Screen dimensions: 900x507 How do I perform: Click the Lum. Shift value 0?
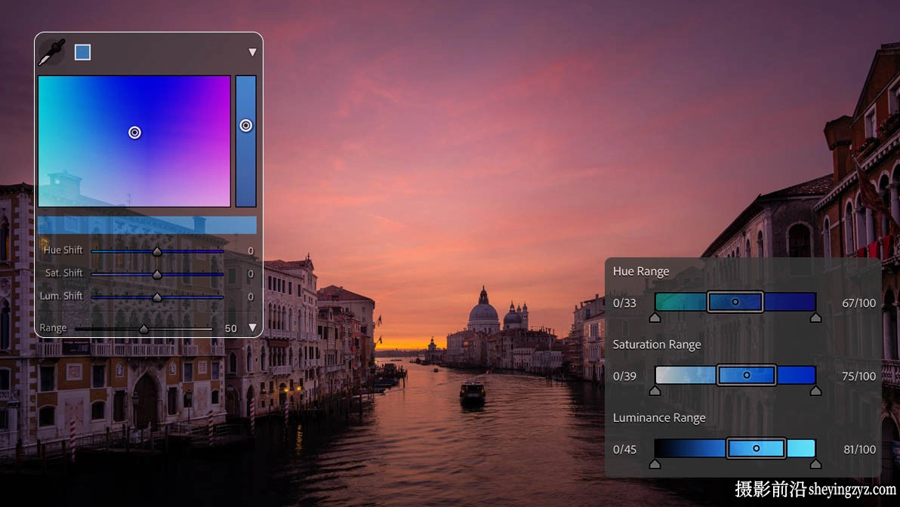251,297
